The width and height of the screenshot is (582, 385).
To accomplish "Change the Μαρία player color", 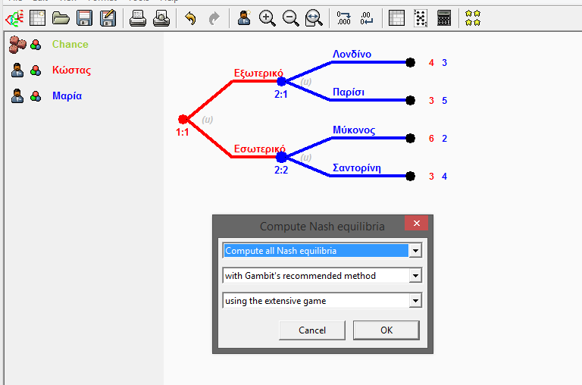I will tap(36, 96).
